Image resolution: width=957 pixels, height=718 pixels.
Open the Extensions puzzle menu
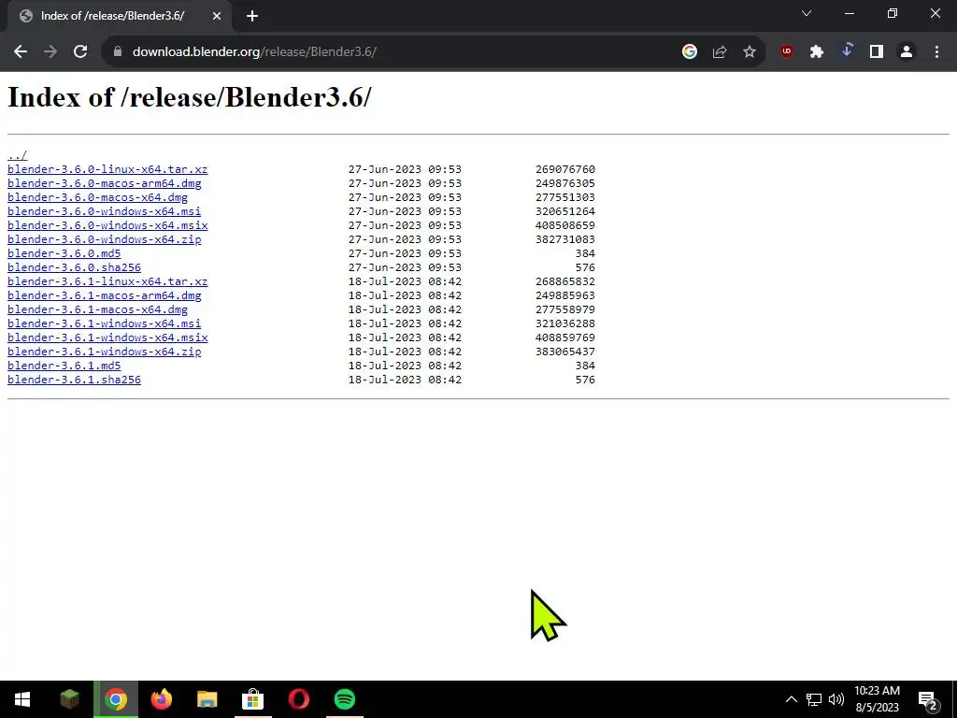pos(817,52)
